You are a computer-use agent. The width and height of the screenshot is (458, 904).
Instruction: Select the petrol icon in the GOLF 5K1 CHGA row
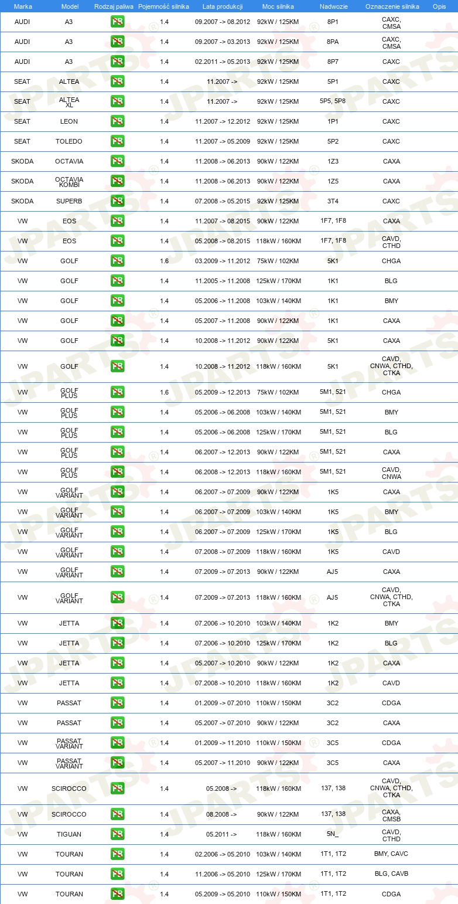click(117, 261)
